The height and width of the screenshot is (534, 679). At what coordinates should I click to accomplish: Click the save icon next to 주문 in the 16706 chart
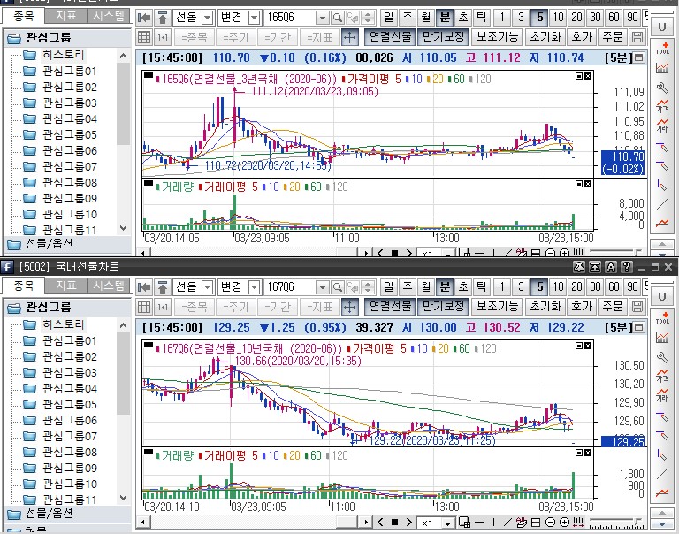(638, 307)
